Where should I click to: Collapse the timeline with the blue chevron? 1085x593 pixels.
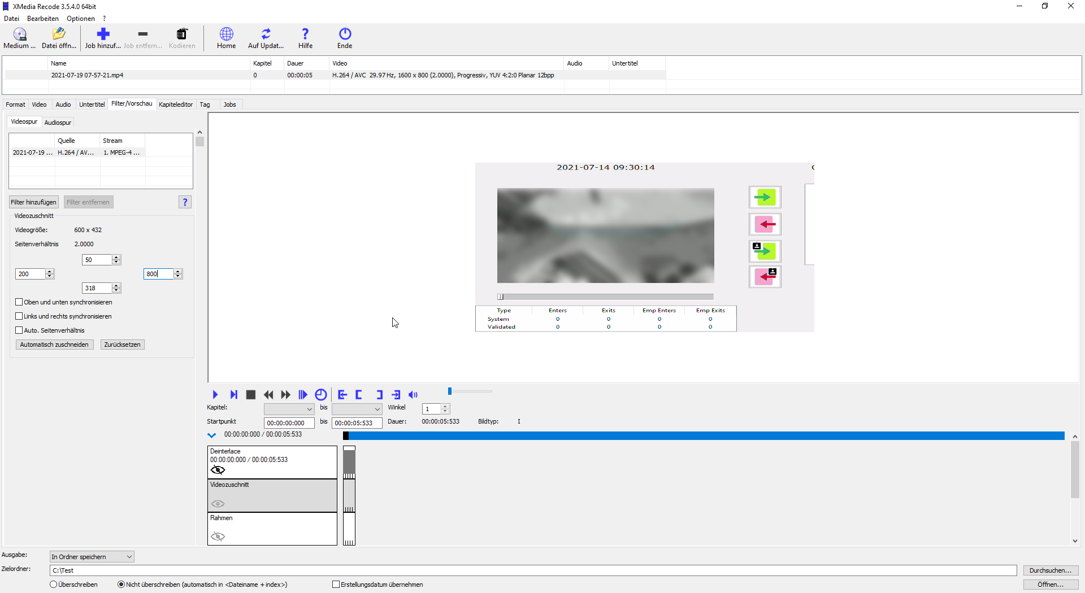click(212, 435)
